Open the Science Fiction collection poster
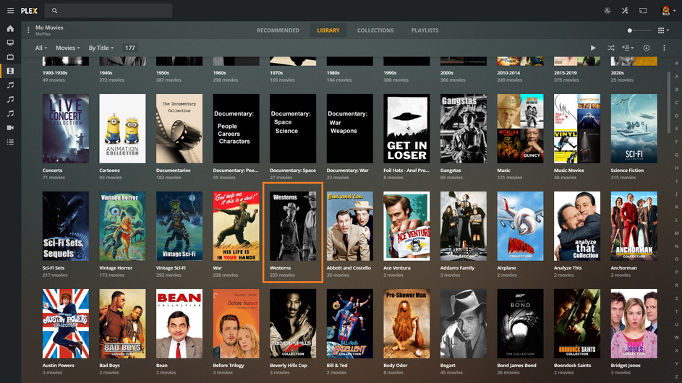 pos(634,129)
